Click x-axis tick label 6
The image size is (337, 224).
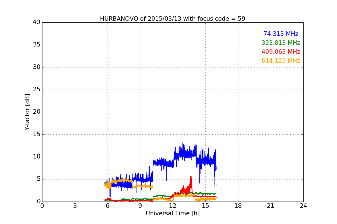pyautogui.click(x=108, y=206)
